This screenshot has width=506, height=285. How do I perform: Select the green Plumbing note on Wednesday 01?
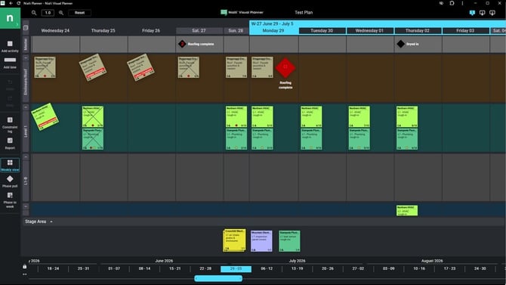(x=359, y=139)
